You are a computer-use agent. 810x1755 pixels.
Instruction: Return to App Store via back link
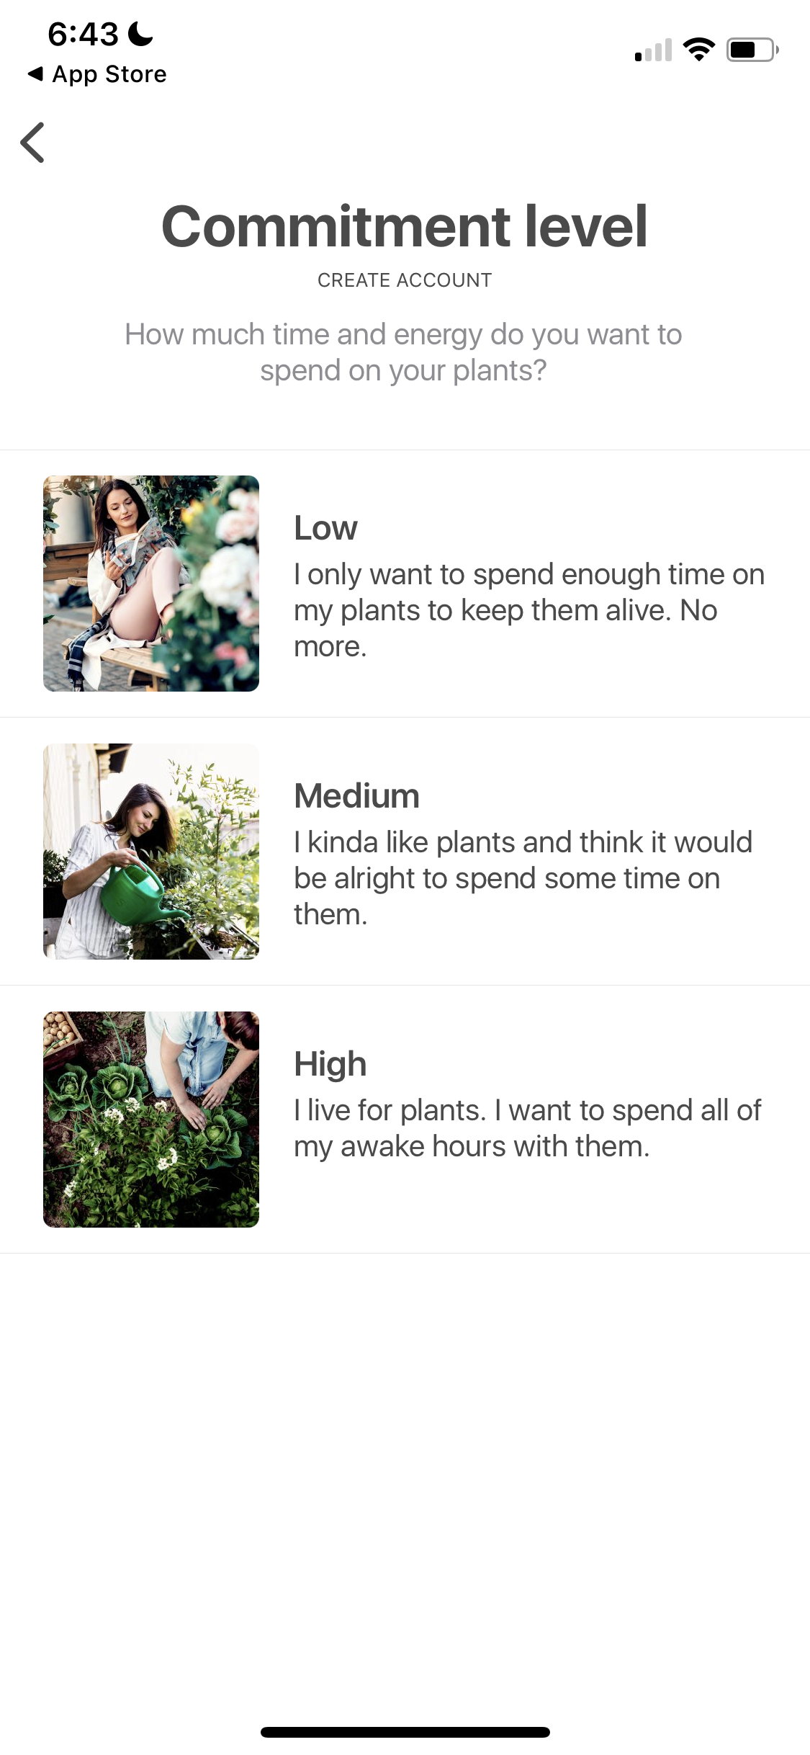coord(109,74)
